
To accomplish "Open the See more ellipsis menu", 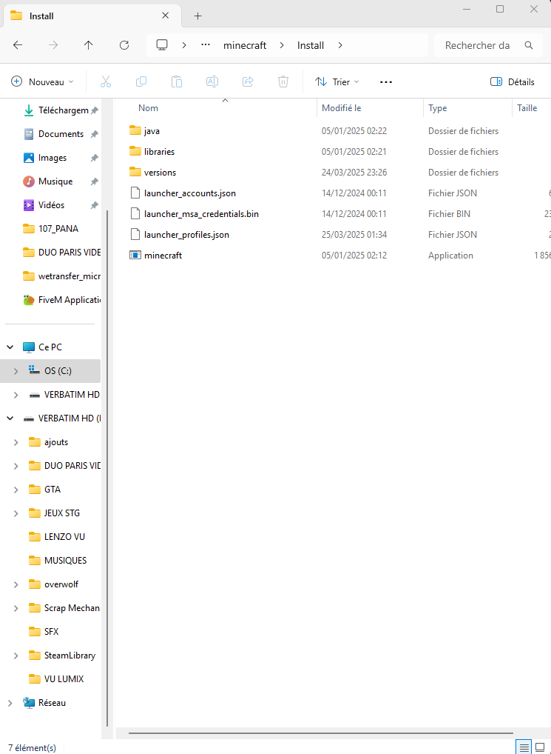I will point(386,82).
